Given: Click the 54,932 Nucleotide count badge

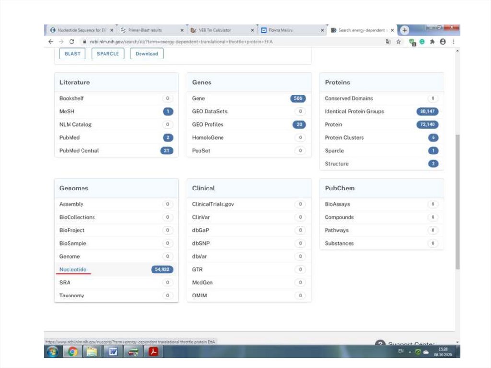Looking at the screenshot, I should [162, 269].
